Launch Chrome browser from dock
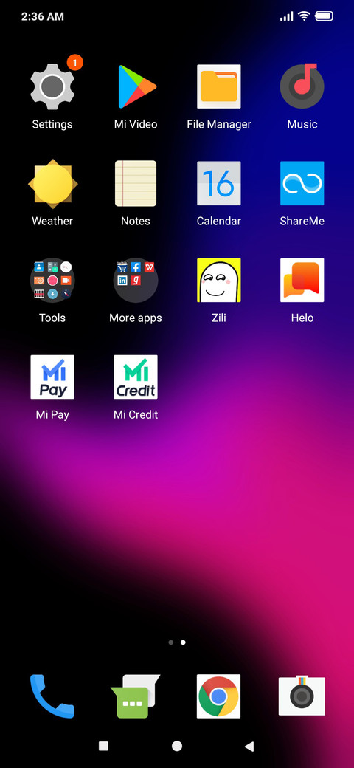This screenshot has width=354, height=768. point(218,696)
